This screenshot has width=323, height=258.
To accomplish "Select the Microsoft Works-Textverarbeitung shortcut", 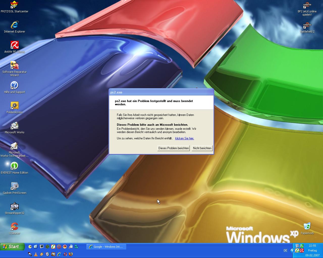I will point(14,149).
